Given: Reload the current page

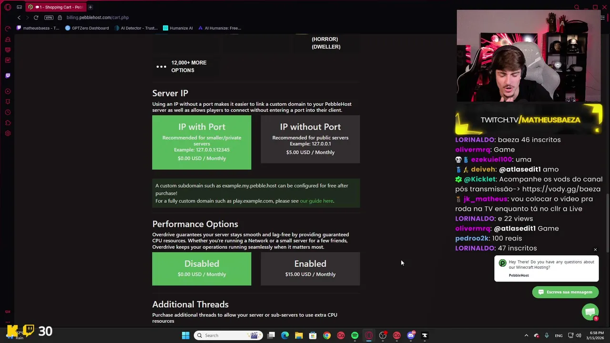Looking at the screenshot, I should point(36,18).
